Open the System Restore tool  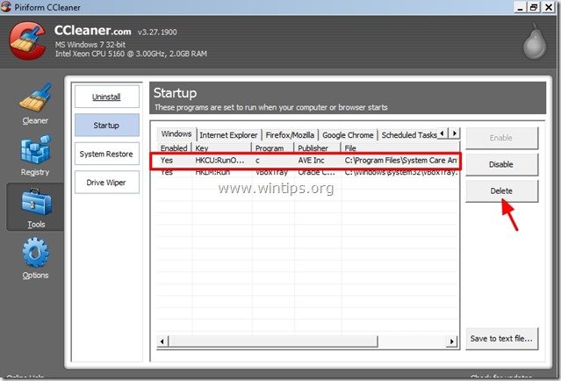tap(106, 154)
